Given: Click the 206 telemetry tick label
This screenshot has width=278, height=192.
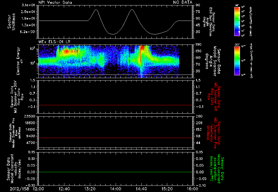Looking at the screenshot, I should (x=199, y=123).
